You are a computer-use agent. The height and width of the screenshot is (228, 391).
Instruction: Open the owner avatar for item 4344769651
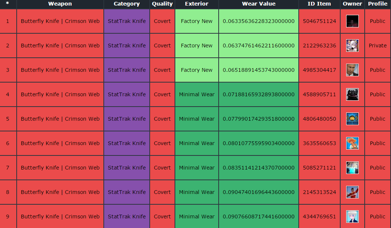[x=352, y=216]
